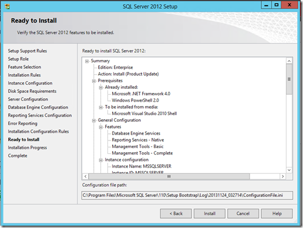This screenshot has width=303, height=228.
Task: Go to previous step with Back button
Action: coord(176,213)
